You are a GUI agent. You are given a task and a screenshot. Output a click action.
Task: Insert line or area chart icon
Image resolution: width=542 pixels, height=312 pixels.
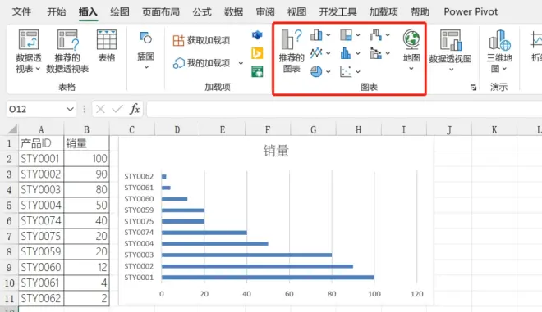[316, 53]
